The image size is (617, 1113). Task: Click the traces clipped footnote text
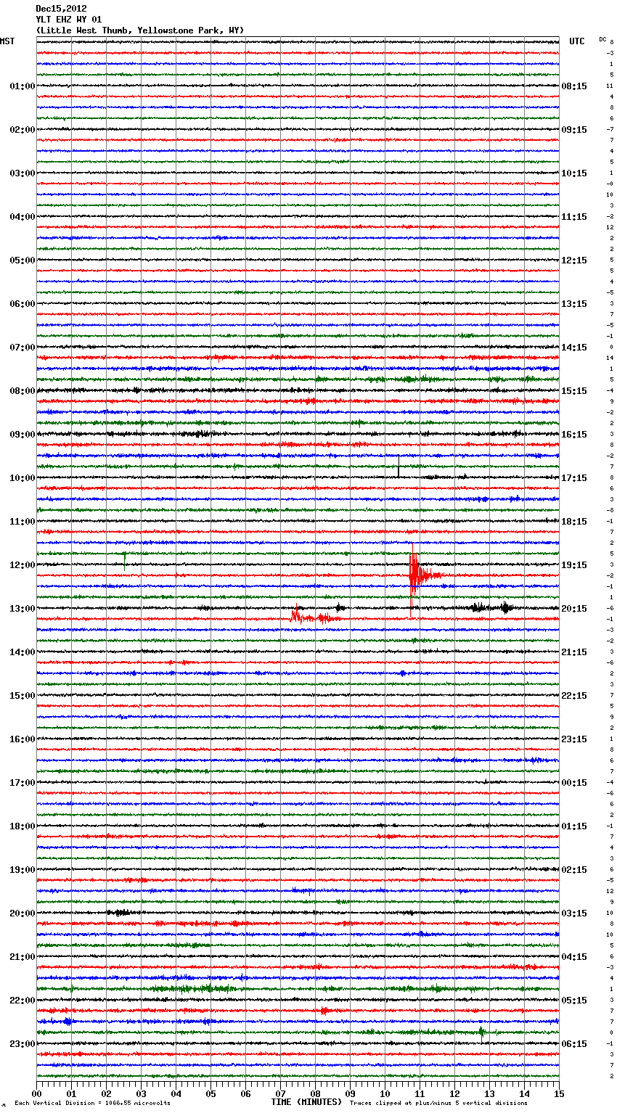438,1103
